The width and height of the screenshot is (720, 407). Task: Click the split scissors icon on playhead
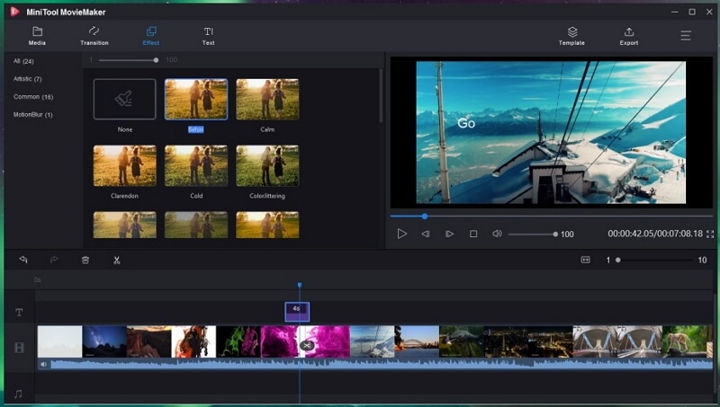(307, 346)
